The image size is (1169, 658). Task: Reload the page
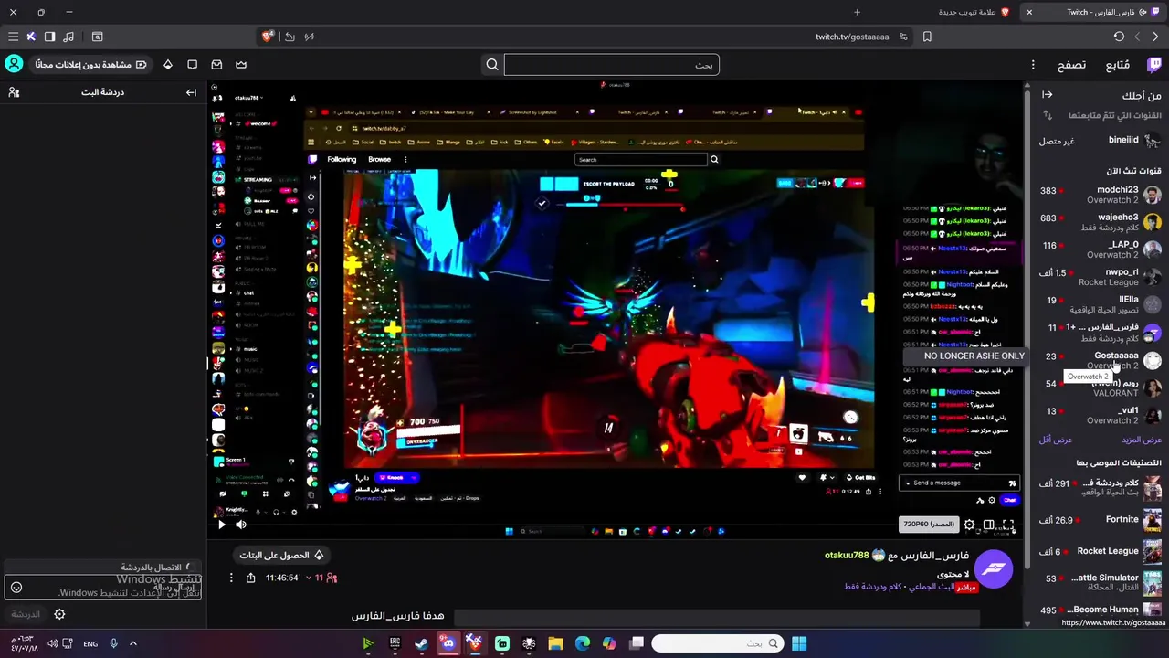coord(1119,37)
